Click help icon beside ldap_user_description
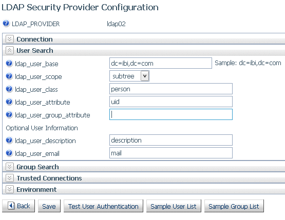285x220 pixels. coord(9,140)
